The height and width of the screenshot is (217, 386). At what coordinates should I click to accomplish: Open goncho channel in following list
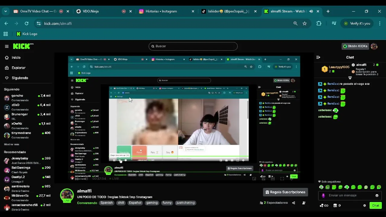pos(27,98)
